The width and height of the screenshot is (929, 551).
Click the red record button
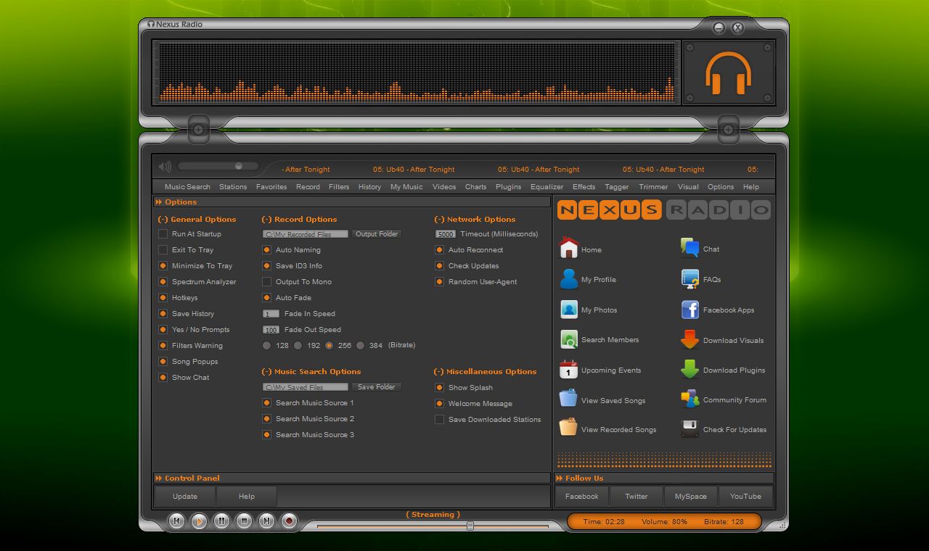pos(290,521)
